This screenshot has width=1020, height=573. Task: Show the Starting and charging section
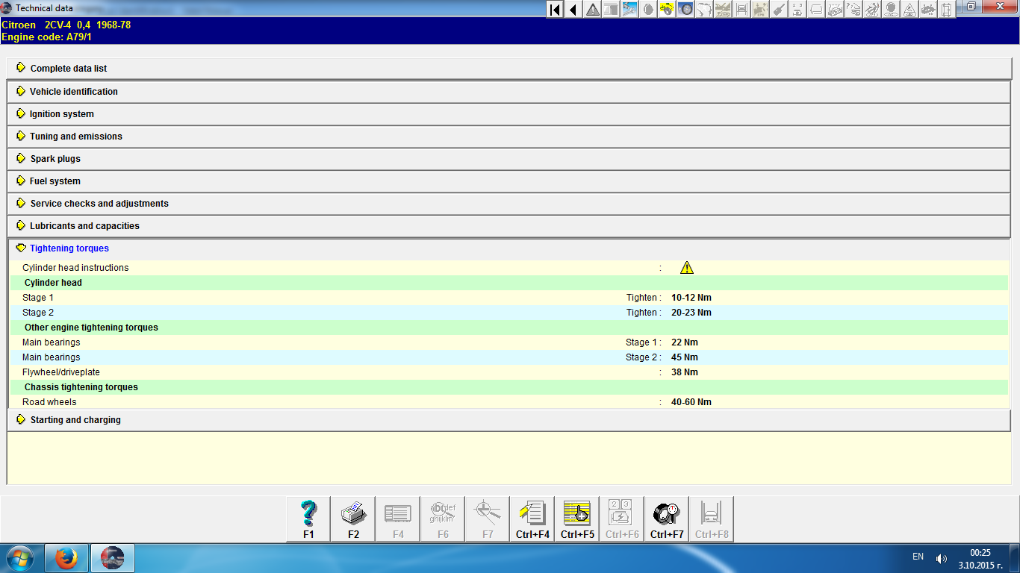pos(75,420)
